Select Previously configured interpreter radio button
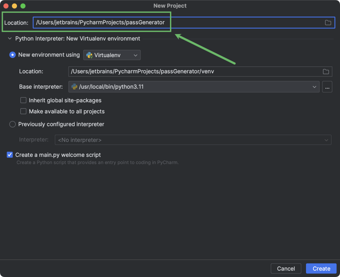Viewport: 340px width, 277px height. point(13,124)
